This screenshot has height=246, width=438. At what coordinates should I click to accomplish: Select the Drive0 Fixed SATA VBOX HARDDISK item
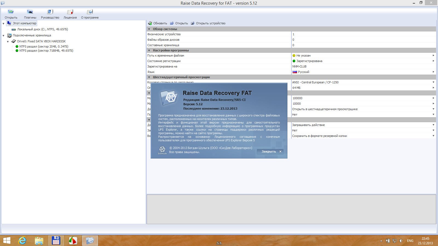click(x=41, y=41)
